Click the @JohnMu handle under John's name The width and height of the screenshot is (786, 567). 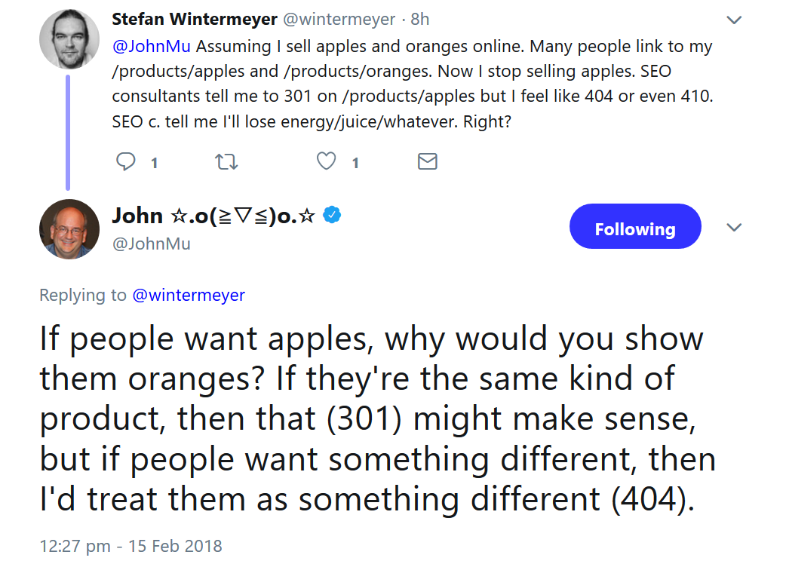(x=151, y=244)
